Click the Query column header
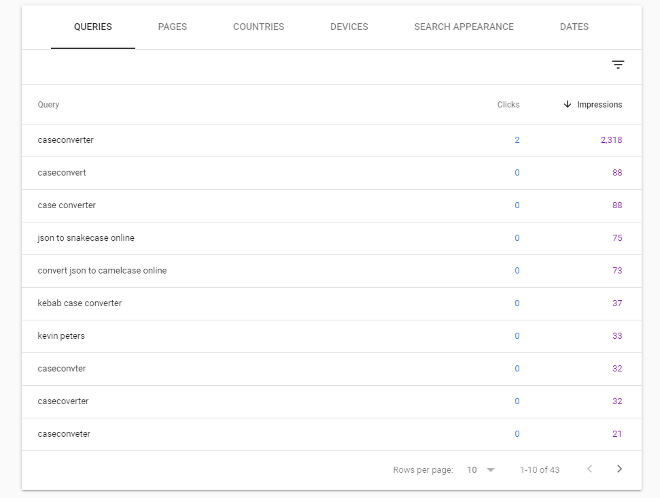Screen dimensions: 660x498 coord(48,105)
